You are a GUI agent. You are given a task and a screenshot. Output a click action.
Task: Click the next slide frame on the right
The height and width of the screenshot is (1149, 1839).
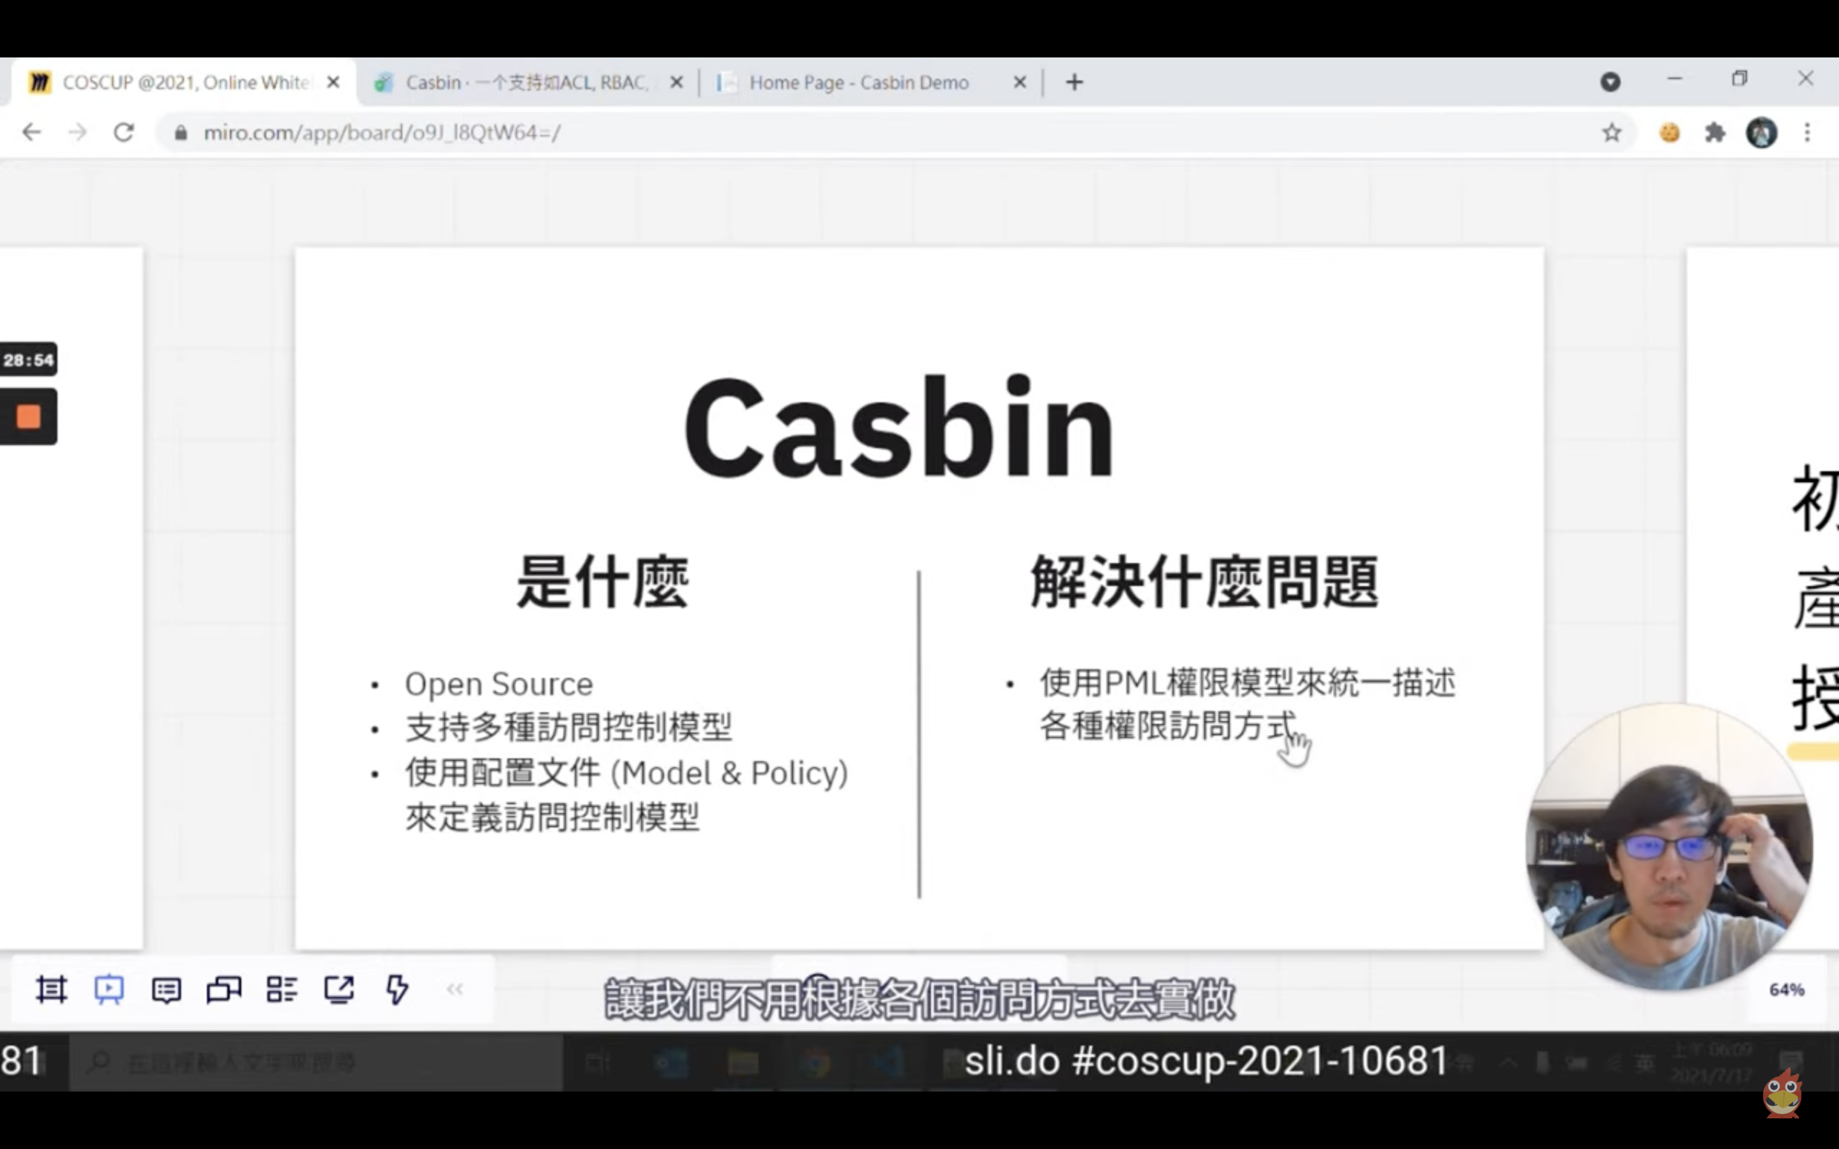[x=1763, y=597]
